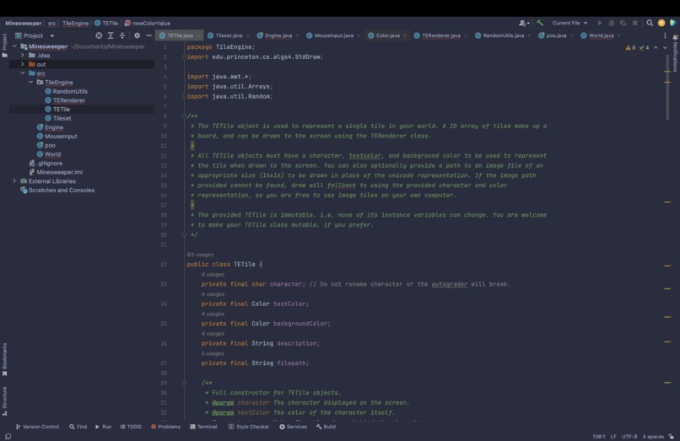This screenshot has width=680, height=441.
Task: Toggle read-only lock icon in status bar
Action: (x=672, y=436)
